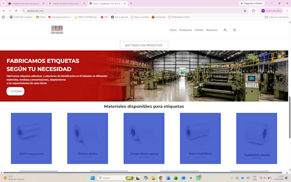Open the Centro educativo profile chip
291x182 pixels.
[x=271, y=11]
